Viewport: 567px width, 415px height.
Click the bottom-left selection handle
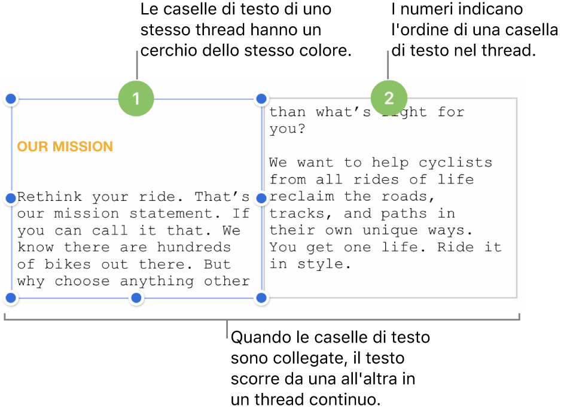(x=11, y=297)
